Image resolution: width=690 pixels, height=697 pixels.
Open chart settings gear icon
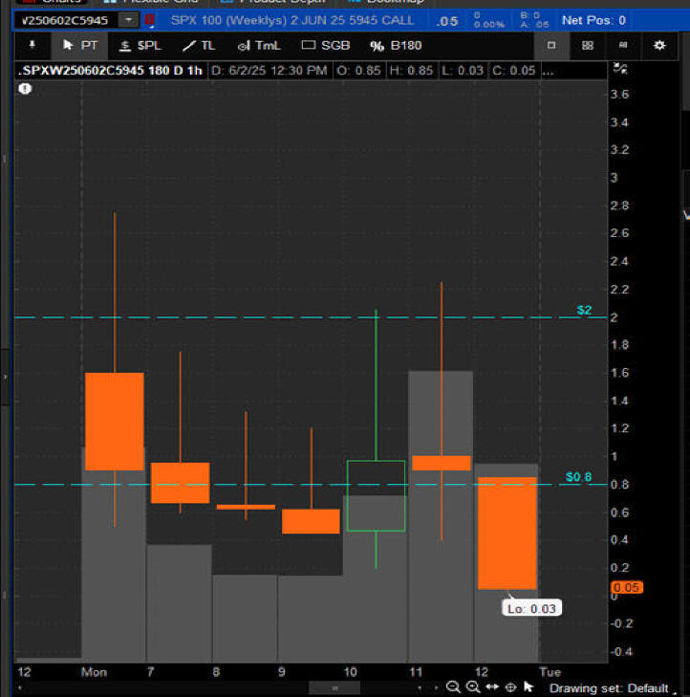coord(659,45)
